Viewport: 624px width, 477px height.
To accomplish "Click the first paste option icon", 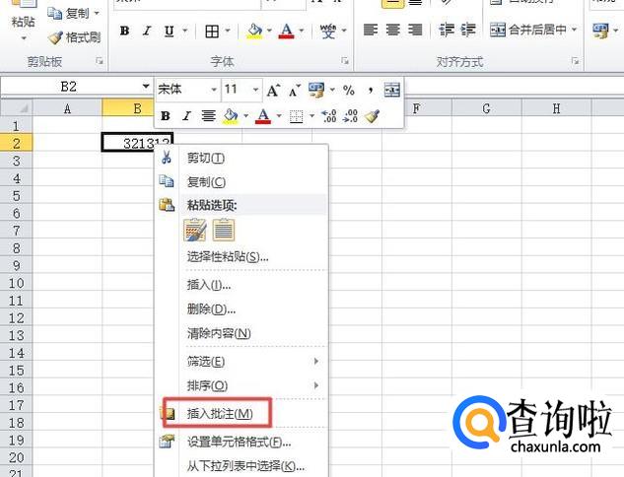I will (195, 231).
